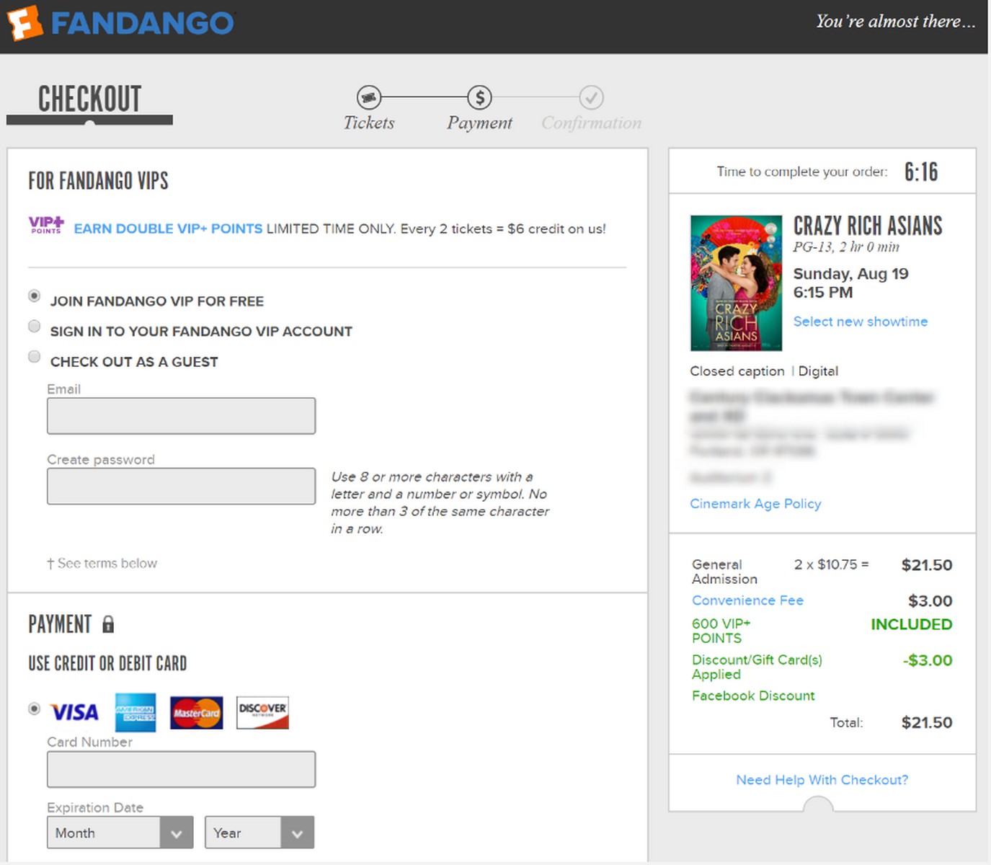Click "Need Help With Checkout?"

[x=821, y=779]
